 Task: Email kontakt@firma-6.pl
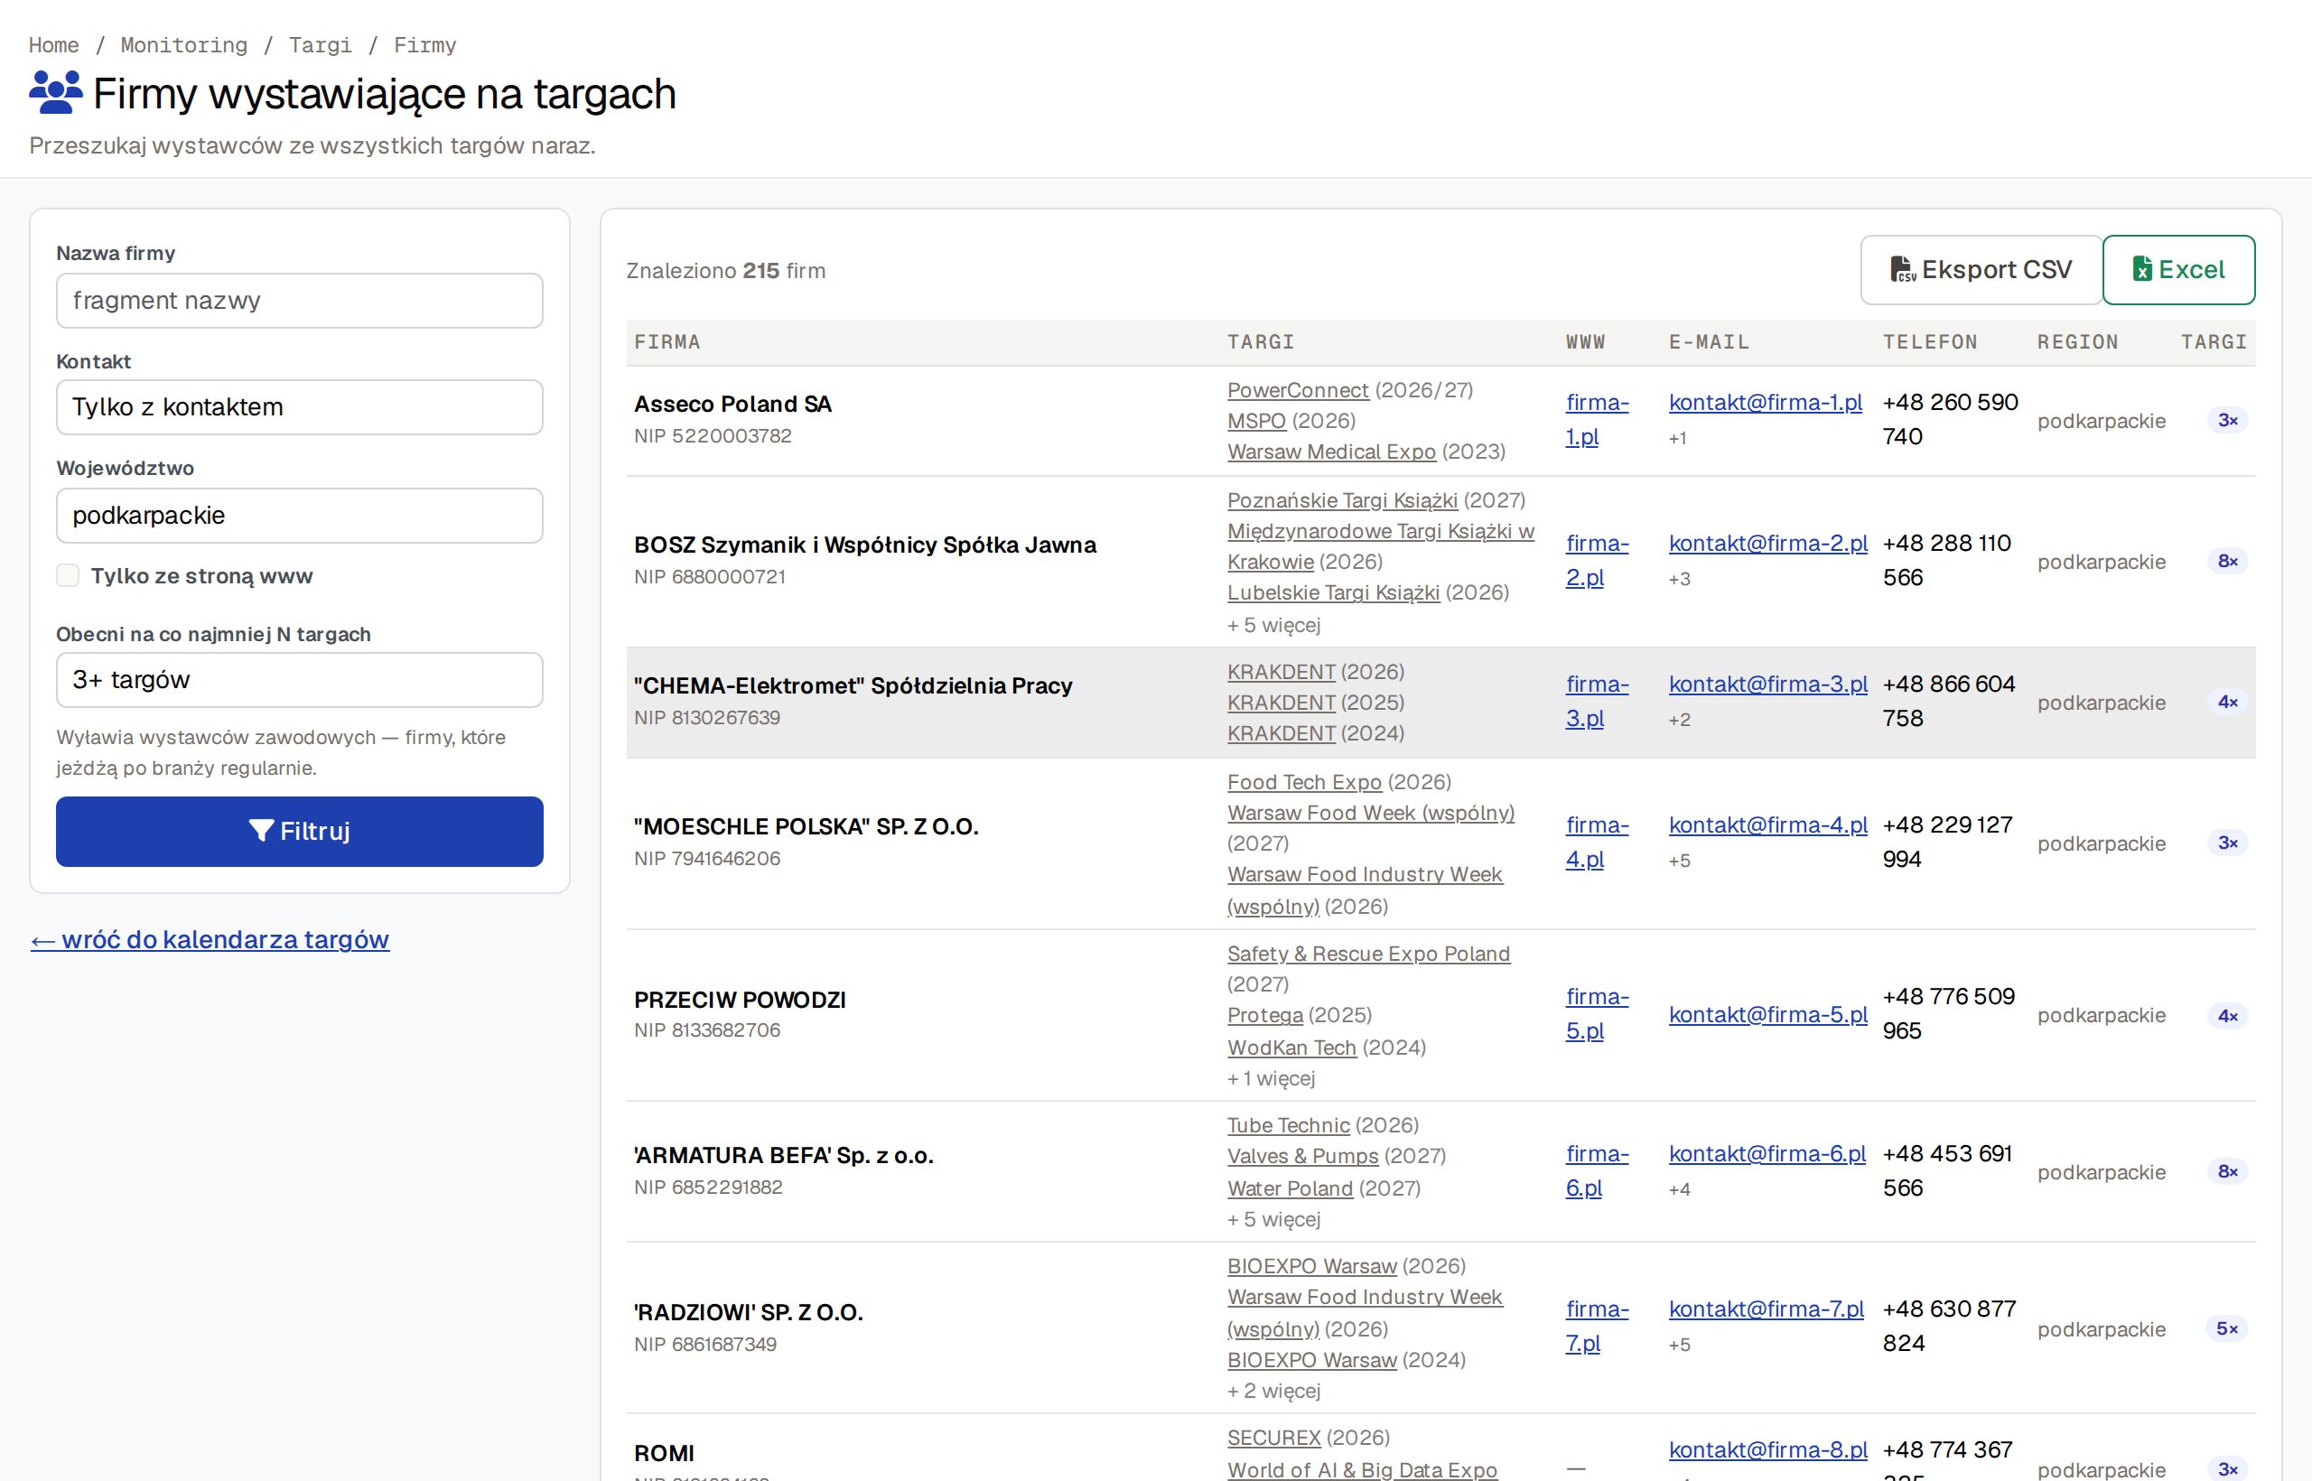(x=1767, y=1154)
